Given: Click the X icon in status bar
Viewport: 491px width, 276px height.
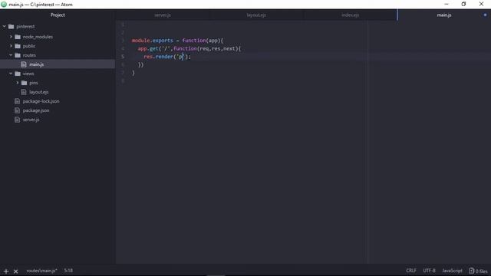Looking at the screenshot, I should [x=15, y=271].
